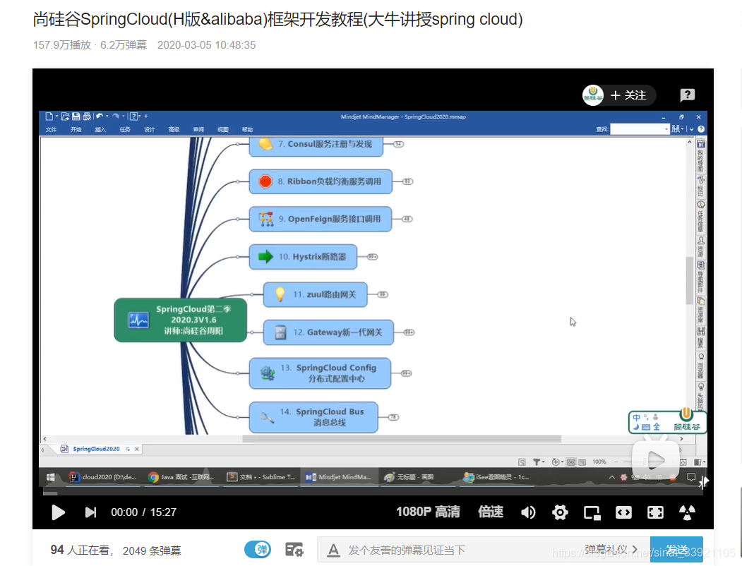Click the Redo arrow in quick toolbar
The width and height of the screenshot is (742, 566).
coord(116,116)
